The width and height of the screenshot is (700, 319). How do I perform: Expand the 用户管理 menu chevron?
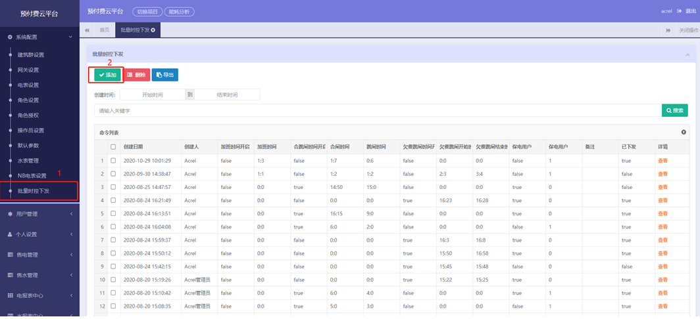pos(72,214)
